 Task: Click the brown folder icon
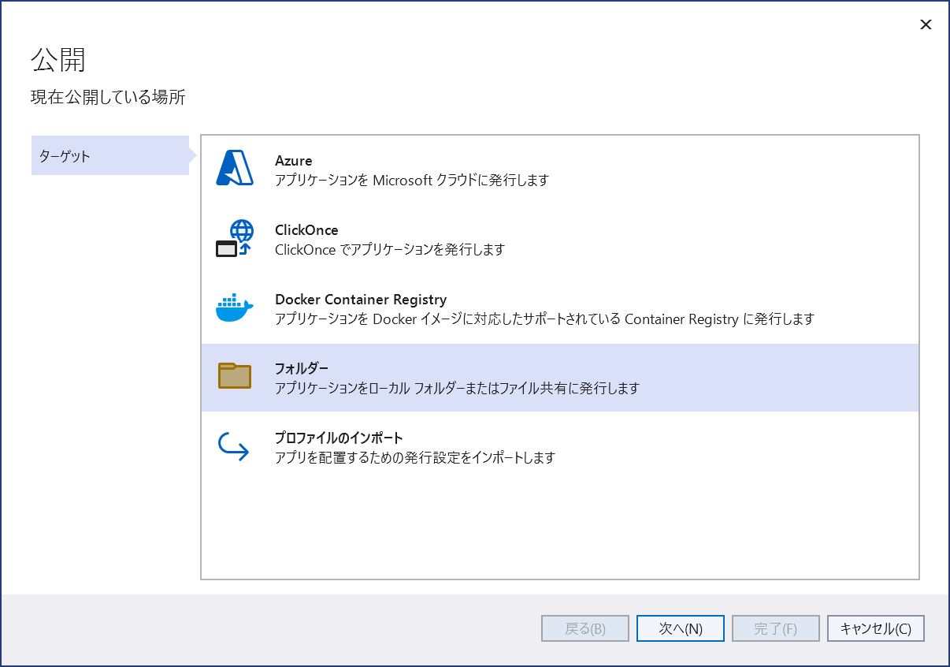(234, 376)
